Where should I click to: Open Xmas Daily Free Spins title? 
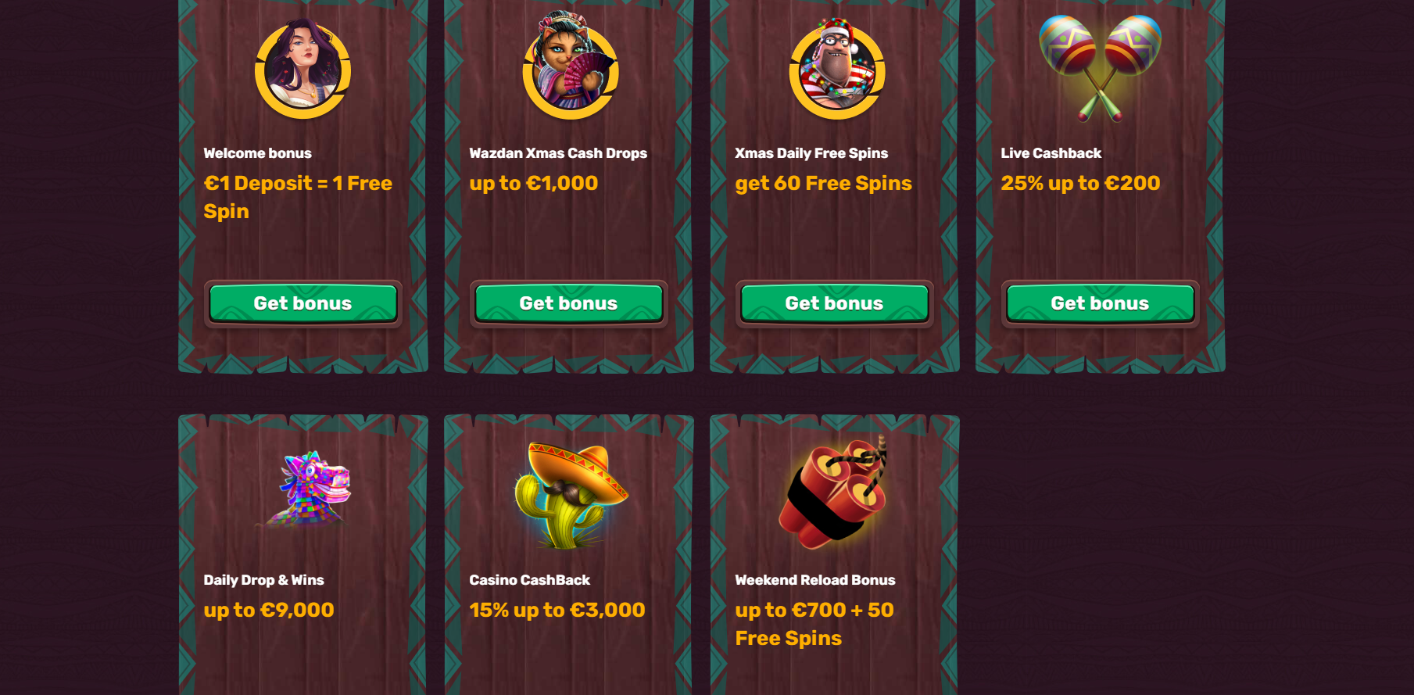811,153
